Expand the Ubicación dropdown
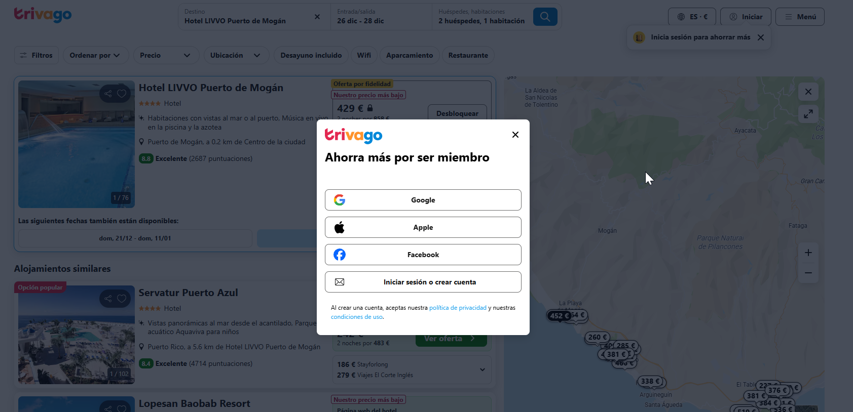 coord(236,55)
